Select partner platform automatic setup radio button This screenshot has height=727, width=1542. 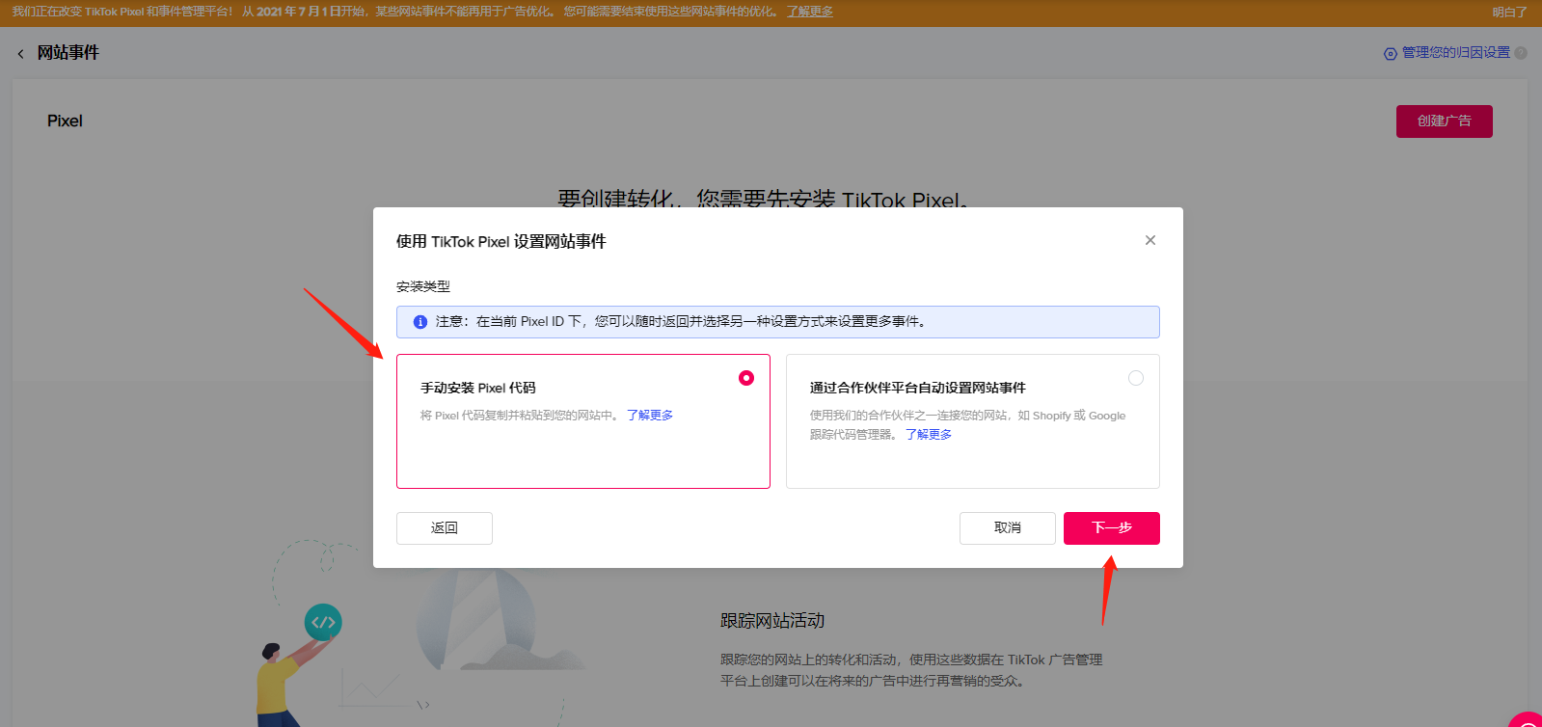(1136, 378)
